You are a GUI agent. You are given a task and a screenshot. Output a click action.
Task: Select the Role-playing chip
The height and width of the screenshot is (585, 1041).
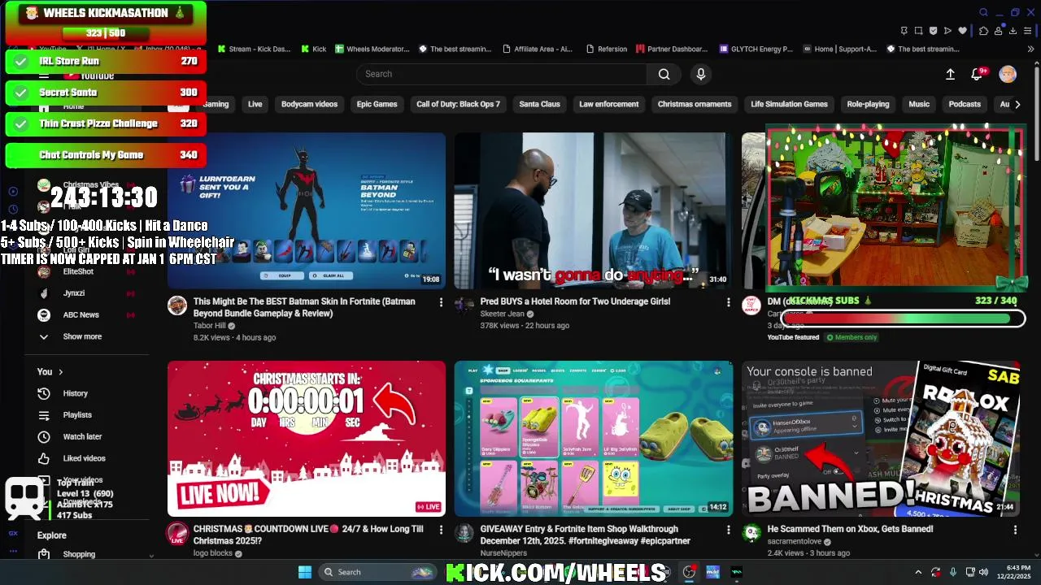tap(868, 104)
